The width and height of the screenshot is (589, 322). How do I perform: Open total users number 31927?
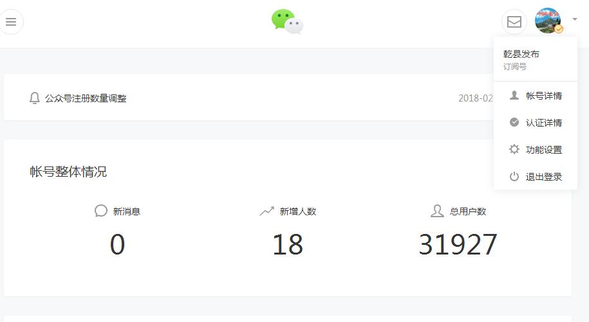(x=458, y=244)
